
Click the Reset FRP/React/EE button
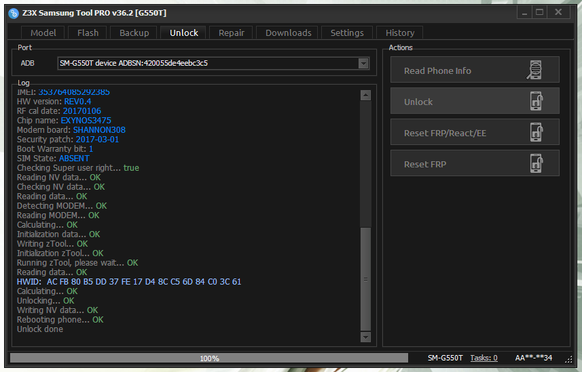pyautogui.click(x=475, y=132)
